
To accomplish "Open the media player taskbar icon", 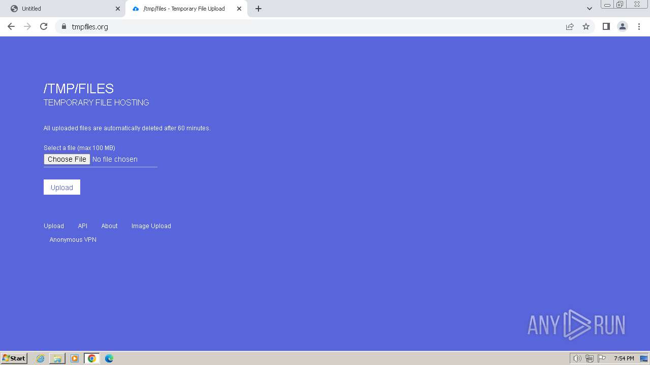I will click(75, 358).
